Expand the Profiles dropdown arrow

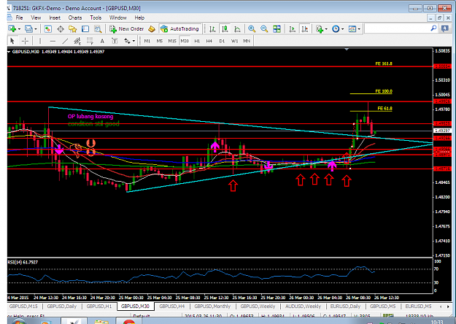(36, 29)
